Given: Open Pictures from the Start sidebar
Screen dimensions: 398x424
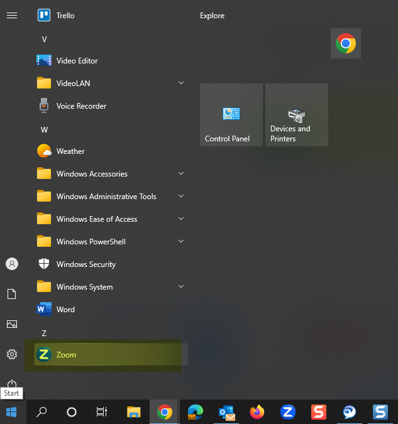Looking at the screenshot, I should 12,324.
